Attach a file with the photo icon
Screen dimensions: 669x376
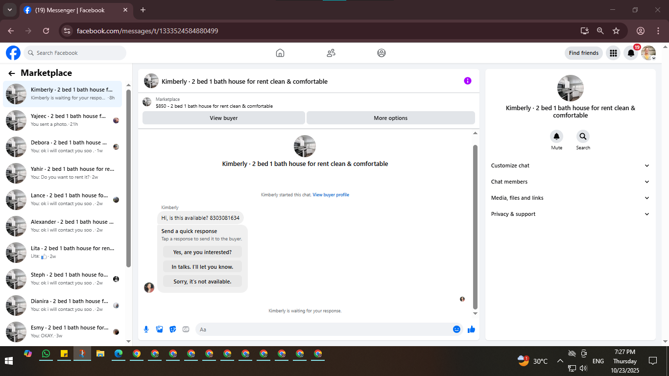click(159, 329)
